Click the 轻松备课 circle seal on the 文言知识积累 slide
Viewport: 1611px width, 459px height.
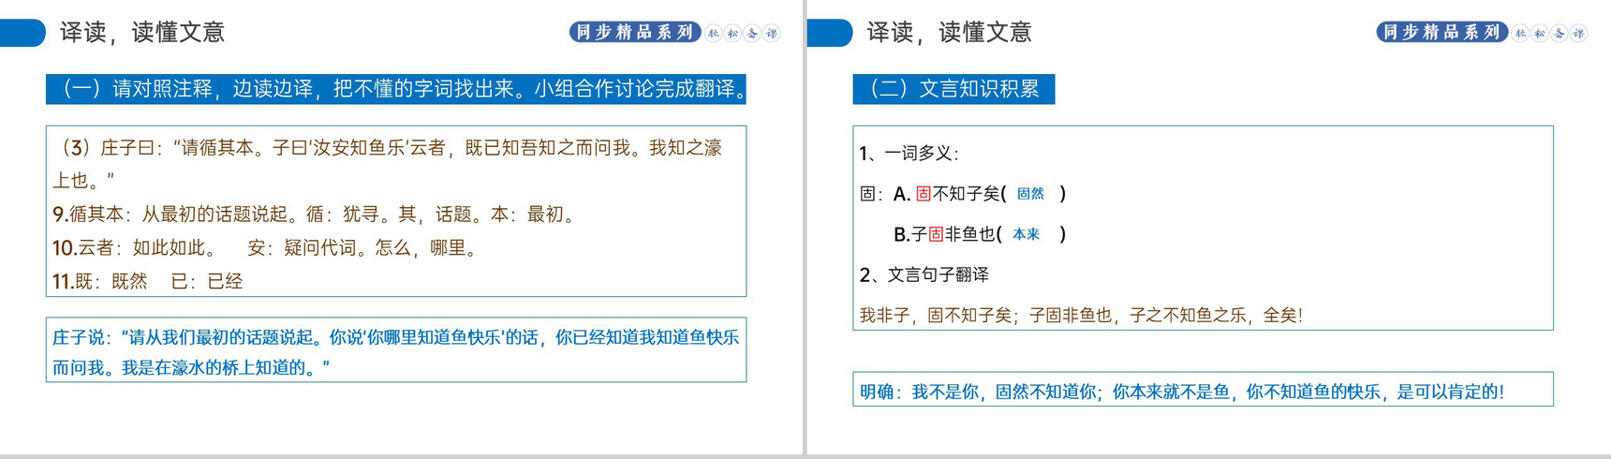1549,33
